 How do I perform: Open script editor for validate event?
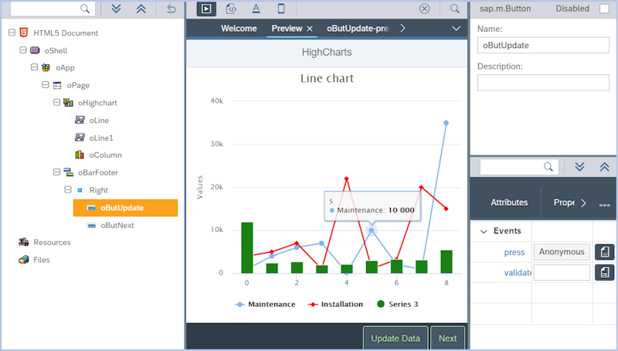click(x=604, y=272)
